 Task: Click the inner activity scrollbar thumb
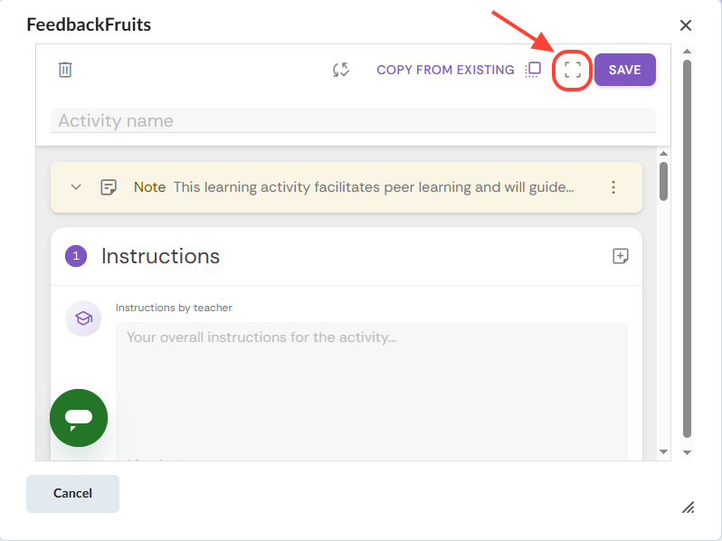664,180
